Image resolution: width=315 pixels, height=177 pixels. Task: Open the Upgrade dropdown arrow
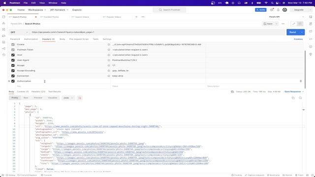coord(311,10)
